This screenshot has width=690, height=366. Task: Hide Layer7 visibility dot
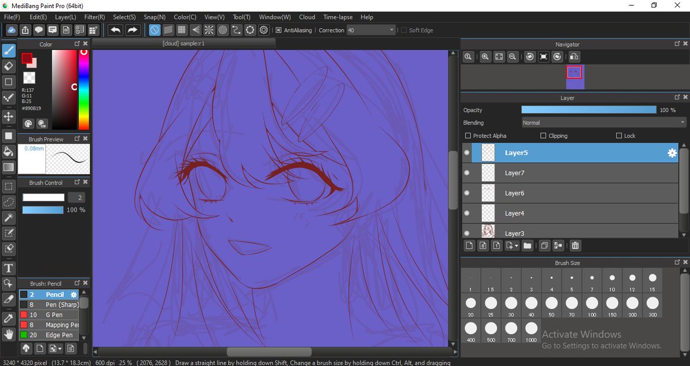(467, 173)
